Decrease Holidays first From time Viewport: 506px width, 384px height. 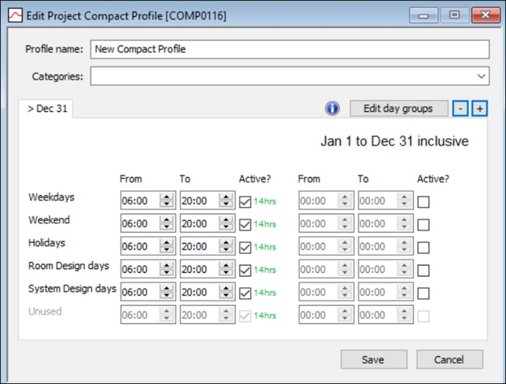click(x=167, y=249)
